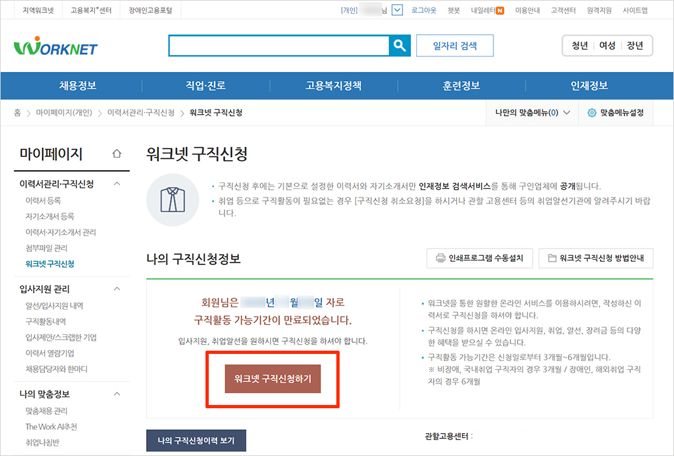Open the 원격지원 link
This screenshot has width=674, height=456.
click(599, 10)
